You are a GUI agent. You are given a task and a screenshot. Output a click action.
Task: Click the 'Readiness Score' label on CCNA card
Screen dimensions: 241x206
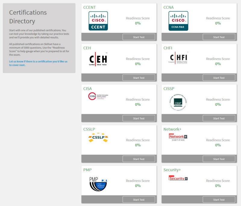pos(218,18)
